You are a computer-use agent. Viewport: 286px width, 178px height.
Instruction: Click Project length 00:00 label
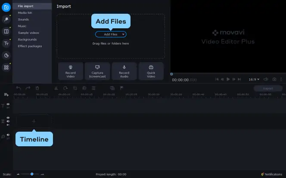[111, 175]
